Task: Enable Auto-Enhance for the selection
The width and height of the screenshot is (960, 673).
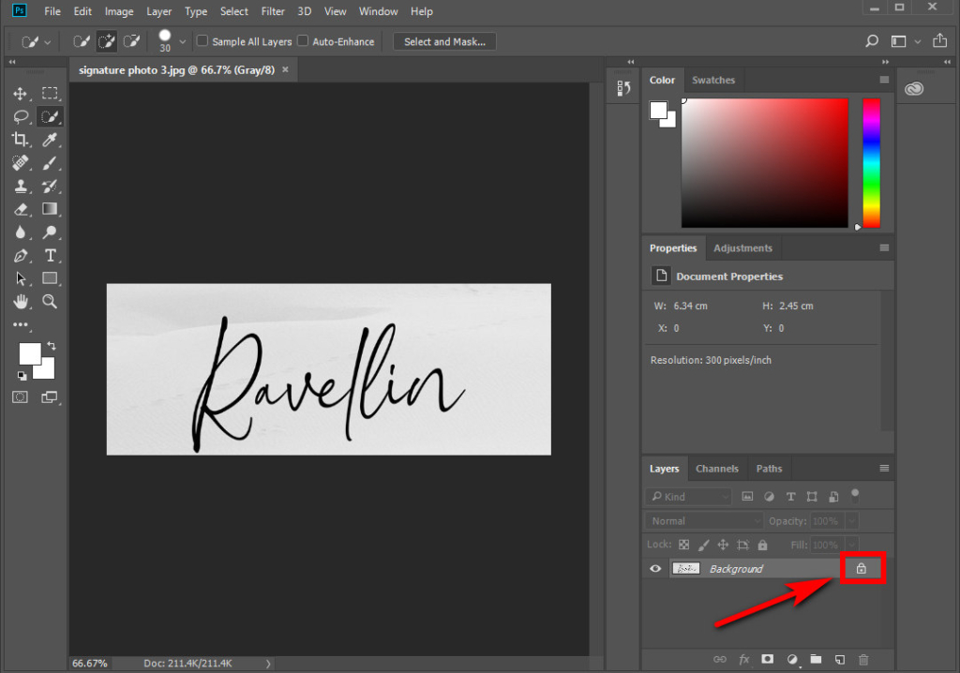Action: [303, 41]
